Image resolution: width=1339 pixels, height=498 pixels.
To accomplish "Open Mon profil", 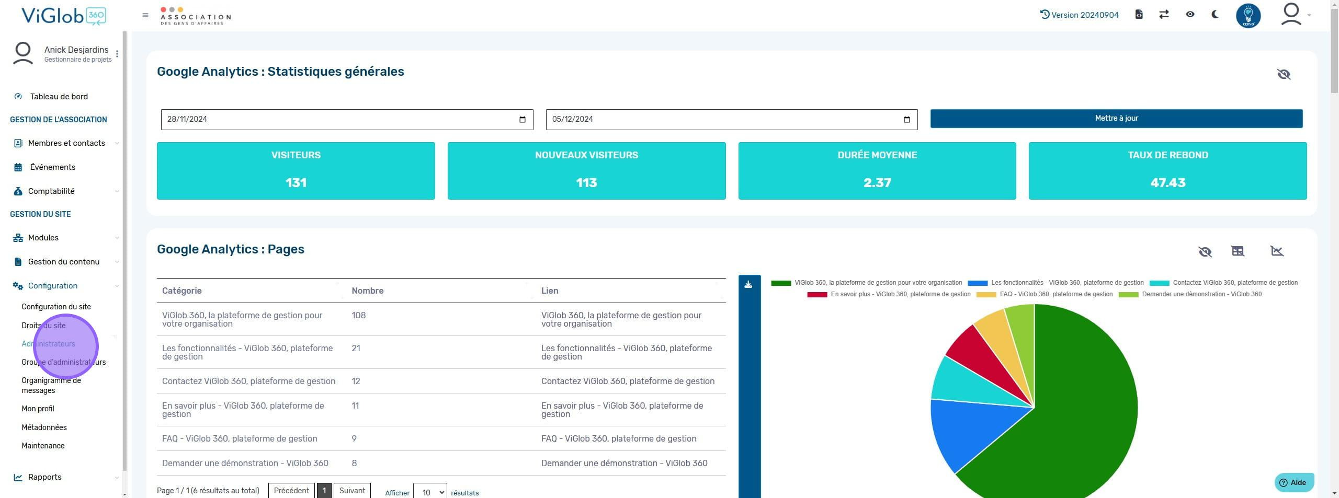I will 38,409.
